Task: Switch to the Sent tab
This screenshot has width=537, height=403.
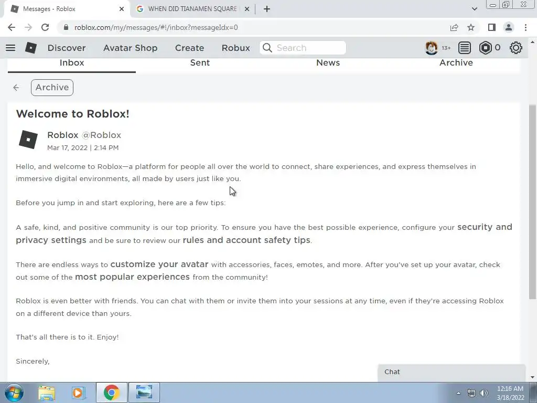Action: pyautogui.click(x=200, y=63)
